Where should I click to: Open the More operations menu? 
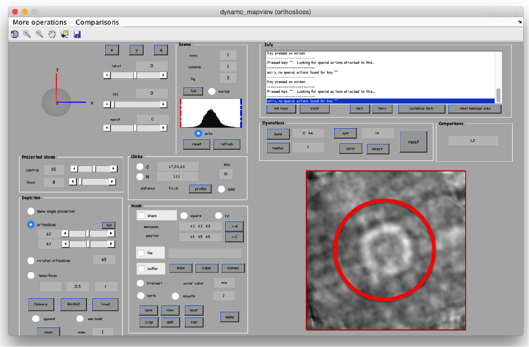40,22
